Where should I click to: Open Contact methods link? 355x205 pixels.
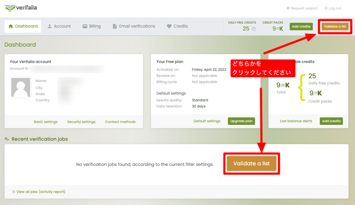(x=120, y=122)
